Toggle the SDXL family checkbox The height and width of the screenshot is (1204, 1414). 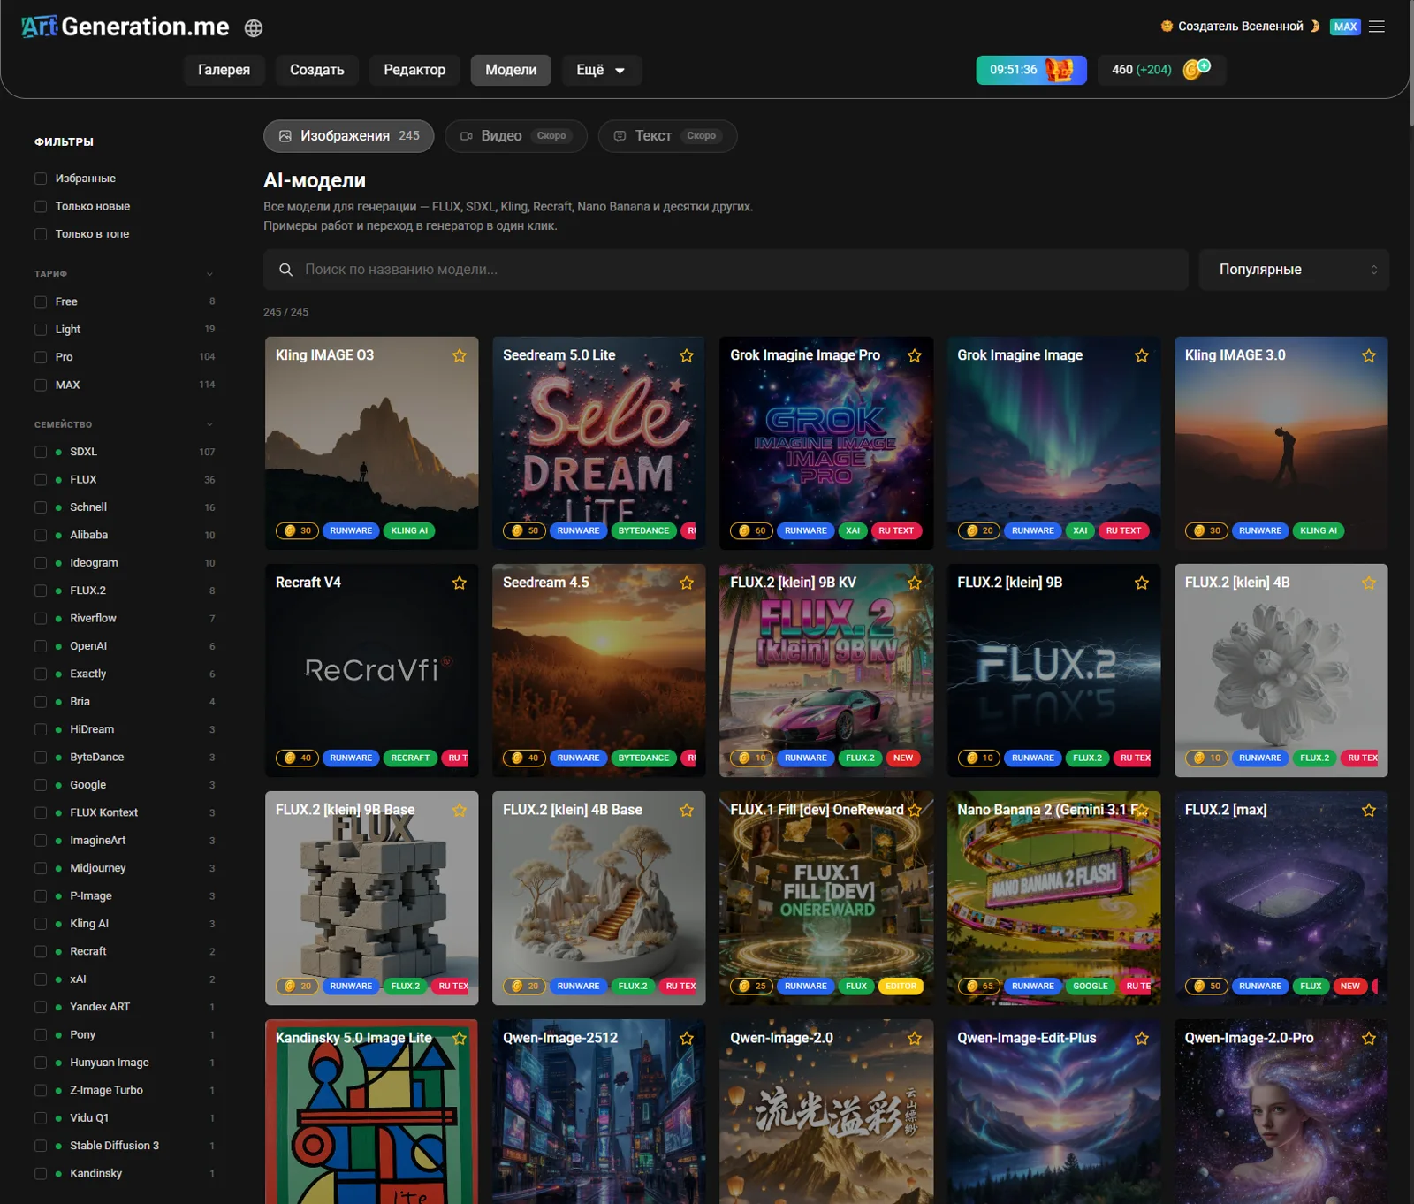(41, 452)
